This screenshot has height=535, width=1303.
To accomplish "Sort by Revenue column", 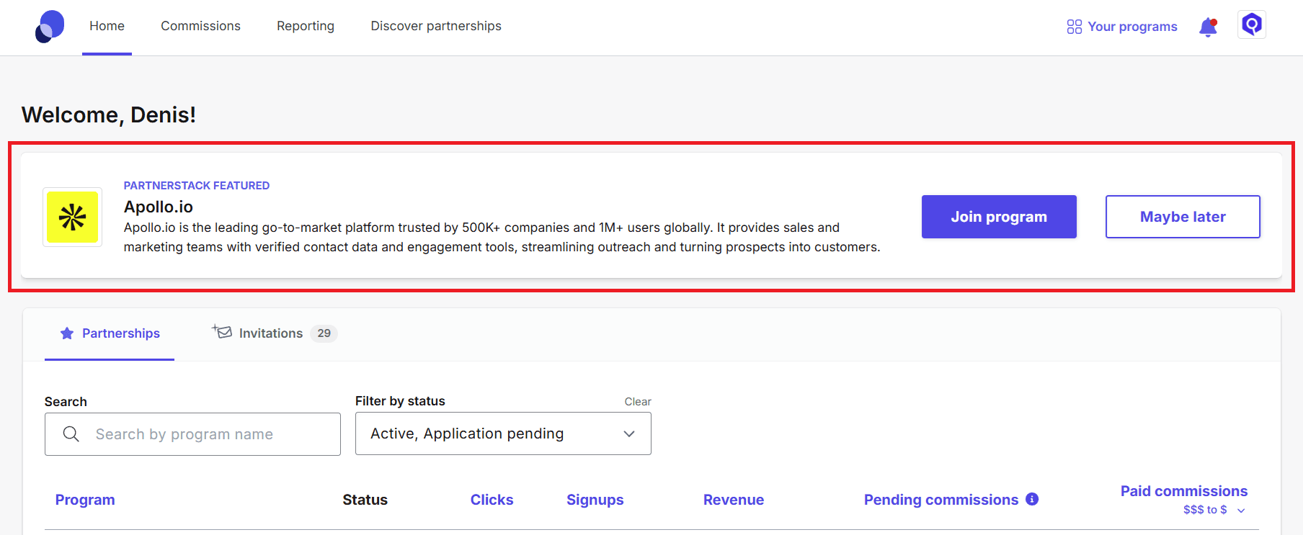I will click(734, 500).
